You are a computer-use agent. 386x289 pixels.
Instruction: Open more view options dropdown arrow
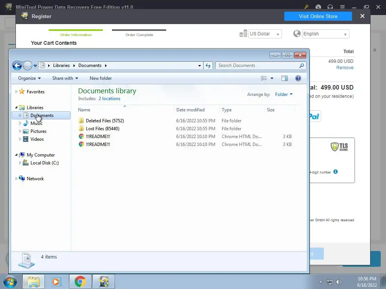pos(272,78)
